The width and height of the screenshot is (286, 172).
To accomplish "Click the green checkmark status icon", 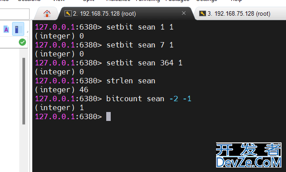I will 22,42.
